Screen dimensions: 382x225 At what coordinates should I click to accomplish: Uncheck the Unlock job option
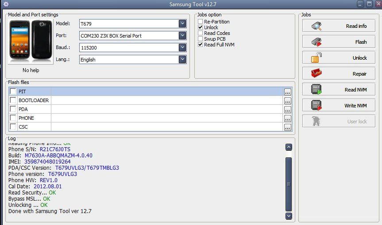(x=200, y=27)
